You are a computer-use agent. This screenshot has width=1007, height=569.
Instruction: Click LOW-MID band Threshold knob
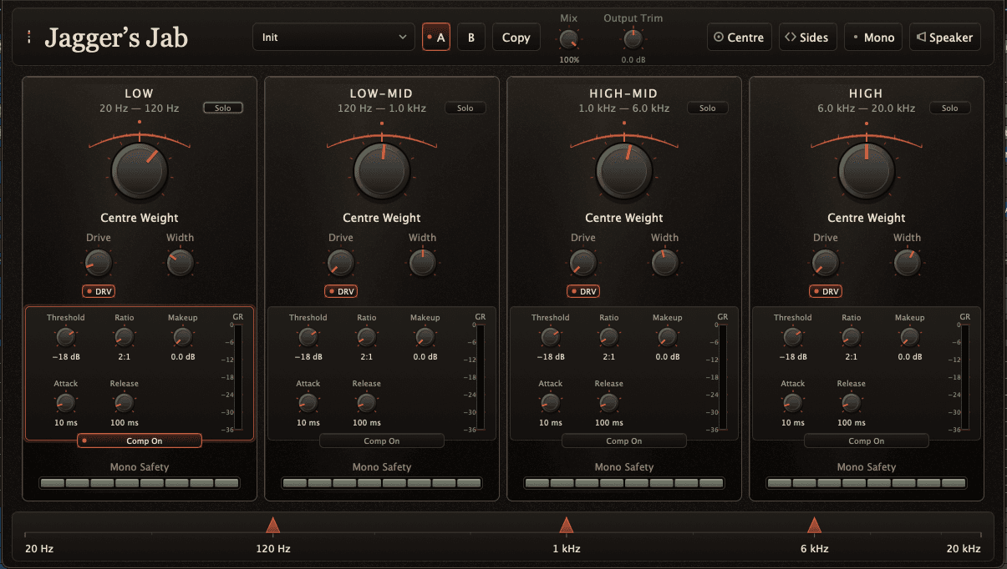tap(308, 337)
